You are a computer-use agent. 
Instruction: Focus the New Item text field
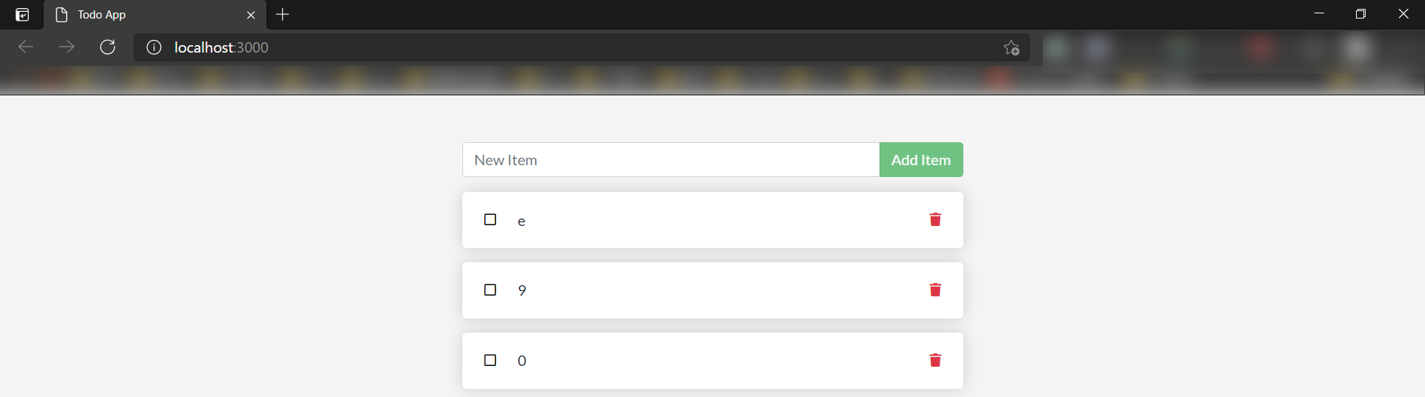coord(670,160)
